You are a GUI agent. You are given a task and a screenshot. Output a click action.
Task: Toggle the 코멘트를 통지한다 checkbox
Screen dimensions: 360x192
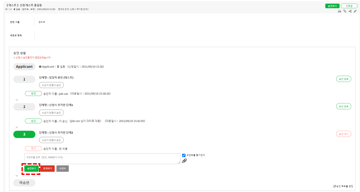click(x=184, y=155)
